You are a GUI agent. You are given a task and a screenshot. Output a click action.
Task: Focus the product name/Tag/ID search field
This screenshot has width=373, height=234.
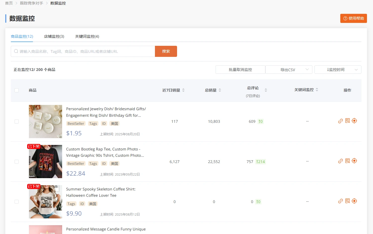pos(83,51)
